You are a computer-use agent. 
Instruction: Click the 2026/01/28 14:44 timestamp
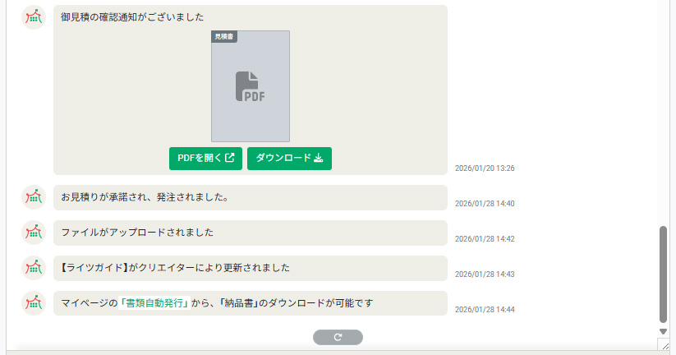(x=484, y=310)
